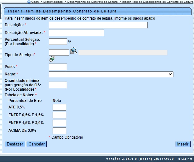Clear Tipo de Serviço with the eraser icon
The width and height of the screenshot is (194, 162).
tap(52, 59)
